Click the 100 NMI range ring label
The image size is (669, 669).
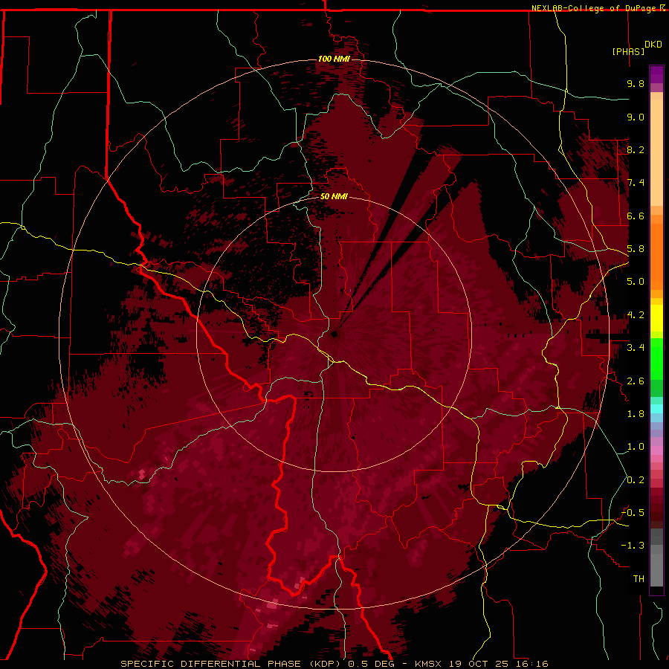click(x=334, y=59)
